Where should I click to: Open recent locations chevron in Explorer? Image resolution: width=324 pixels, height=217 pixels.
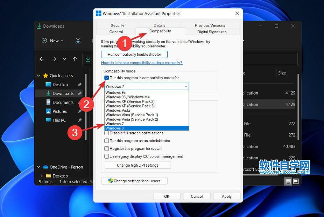pyautogui.click(x=65, y=59)
